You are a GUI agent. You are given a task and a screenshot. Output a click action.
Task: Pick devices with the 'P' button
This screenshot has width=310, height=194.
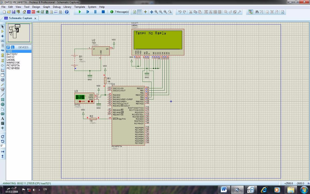8,47
